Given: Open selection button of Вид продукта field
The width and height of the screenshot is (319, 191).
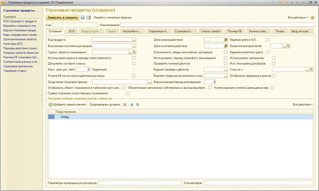Looking at the screenshot, I should (134, 40).
